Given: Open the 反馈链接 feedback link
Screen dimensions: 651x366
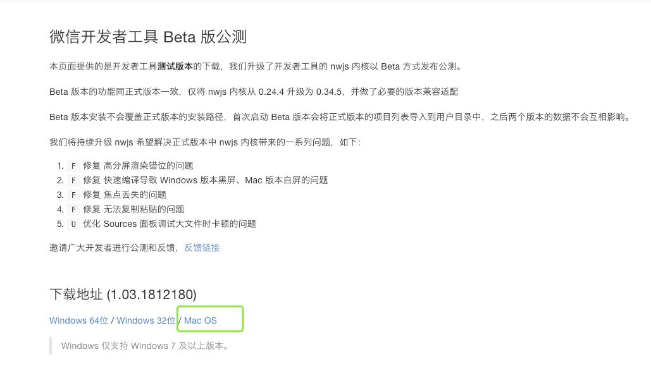Looking at the screenshot, I should [202, 248].
